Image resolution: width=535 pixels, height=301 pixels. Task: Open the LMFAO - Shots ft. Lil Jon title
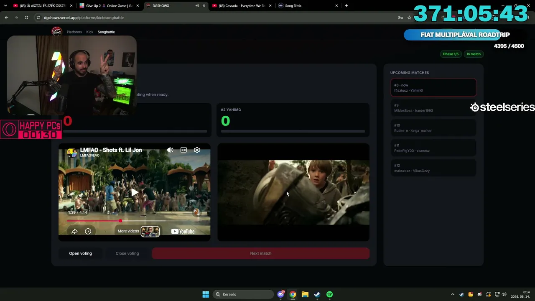coord(111,150)
